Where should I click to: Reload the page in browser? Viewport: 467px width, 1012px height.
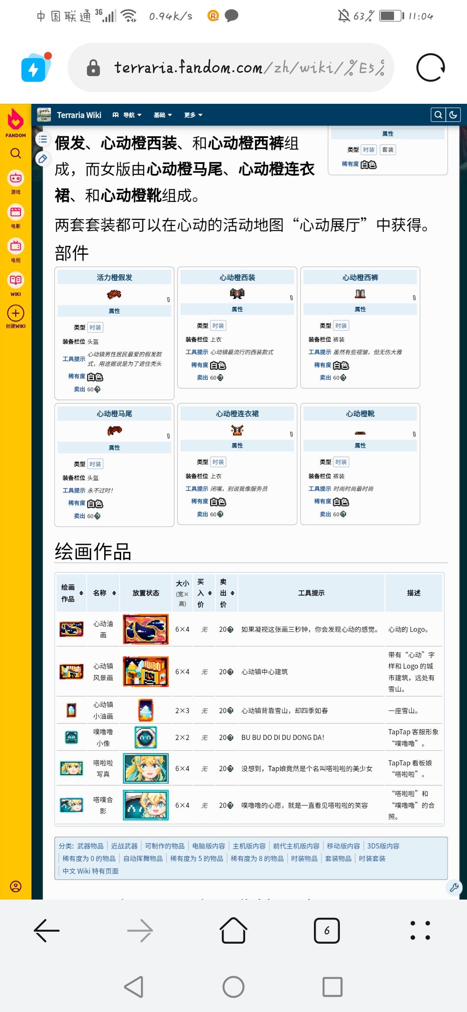point(430,67)
